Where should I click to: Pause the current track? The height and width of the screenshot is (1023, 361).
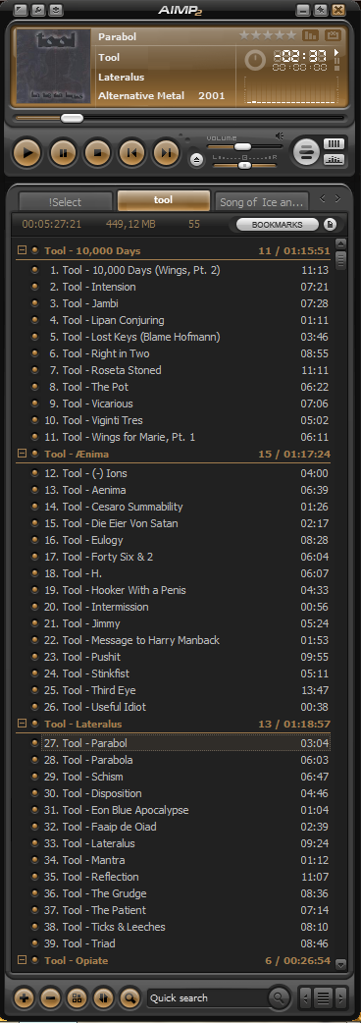63,153
